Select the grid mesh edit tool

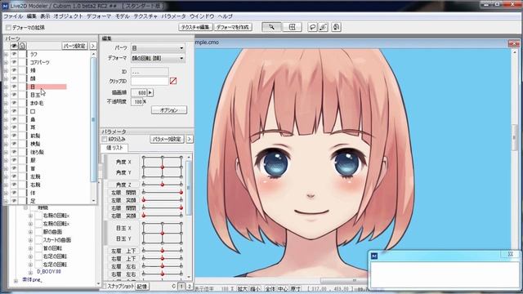tap(293, 27)
